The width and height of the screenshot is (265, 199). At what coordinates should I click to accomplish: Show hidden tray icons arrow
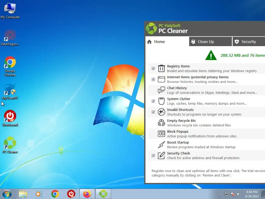(220, 194)
